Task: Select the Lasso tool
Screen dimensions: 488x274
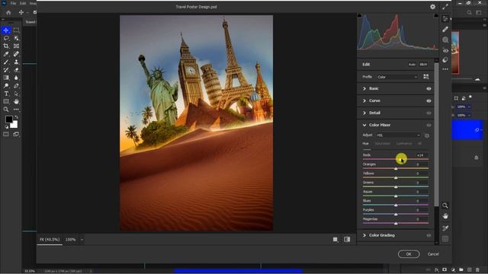Action: (x=6, y=38)
